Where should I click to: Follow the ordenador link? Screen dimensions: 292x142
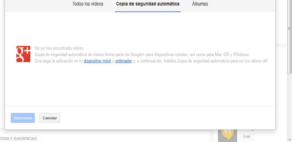(123, 61)
